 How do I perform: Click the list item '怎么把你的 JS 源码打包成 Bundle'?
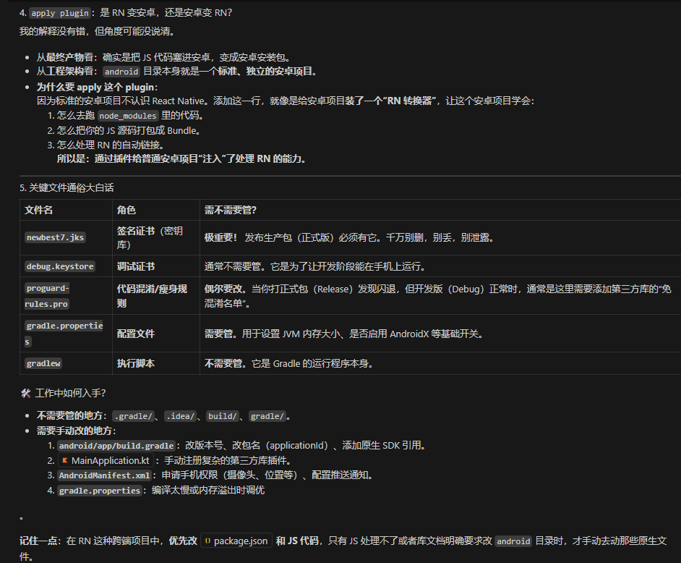pyautogui.click(x=129, y=130)
